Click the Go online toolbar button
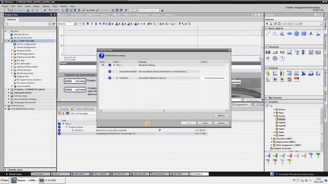 [x=89, y=10]
